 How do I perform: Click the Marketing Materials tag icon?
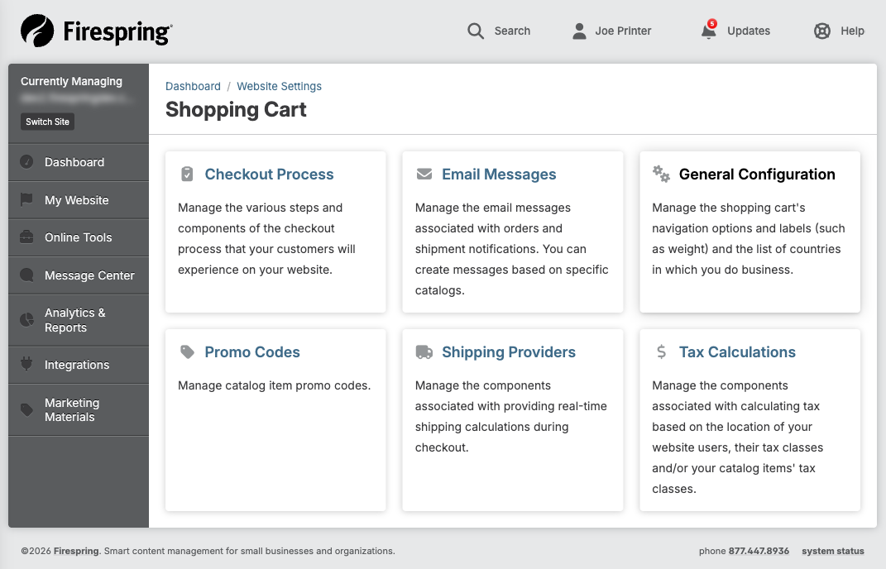click(26, 409)
